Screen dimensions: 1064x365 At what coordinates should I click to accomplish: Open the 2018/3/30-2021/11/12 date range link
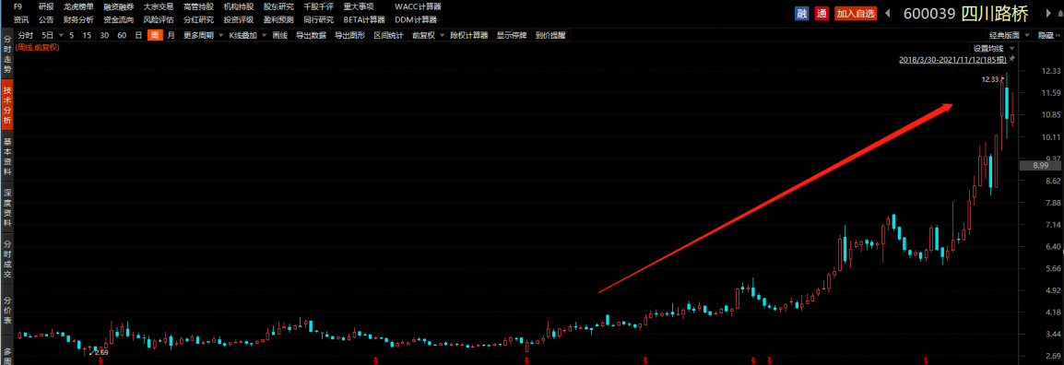952,60
